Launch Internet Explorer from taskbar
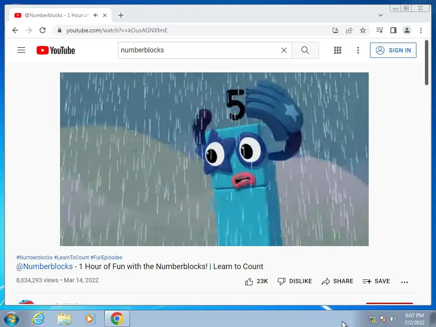 (x=38, y=318)
